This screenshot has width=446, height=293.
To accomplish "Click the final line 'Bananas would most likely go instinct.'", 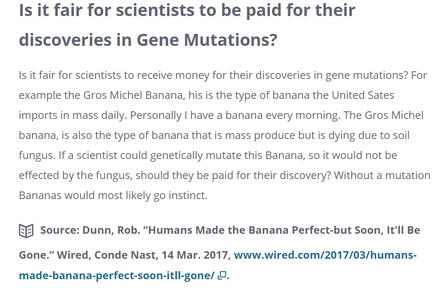I will point(113,195).
